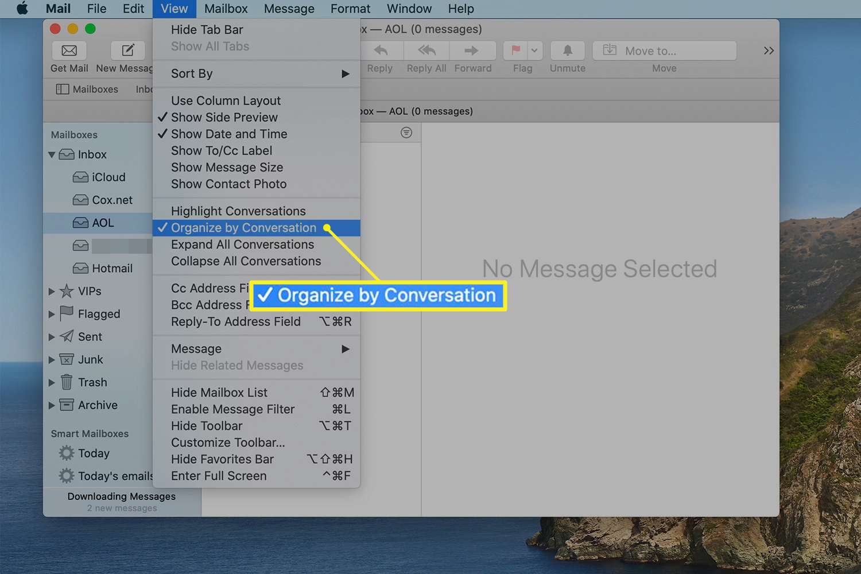This screenshot has width=861, height=574.
Task: Click the red Flag icon
Action: coord(515,51)
